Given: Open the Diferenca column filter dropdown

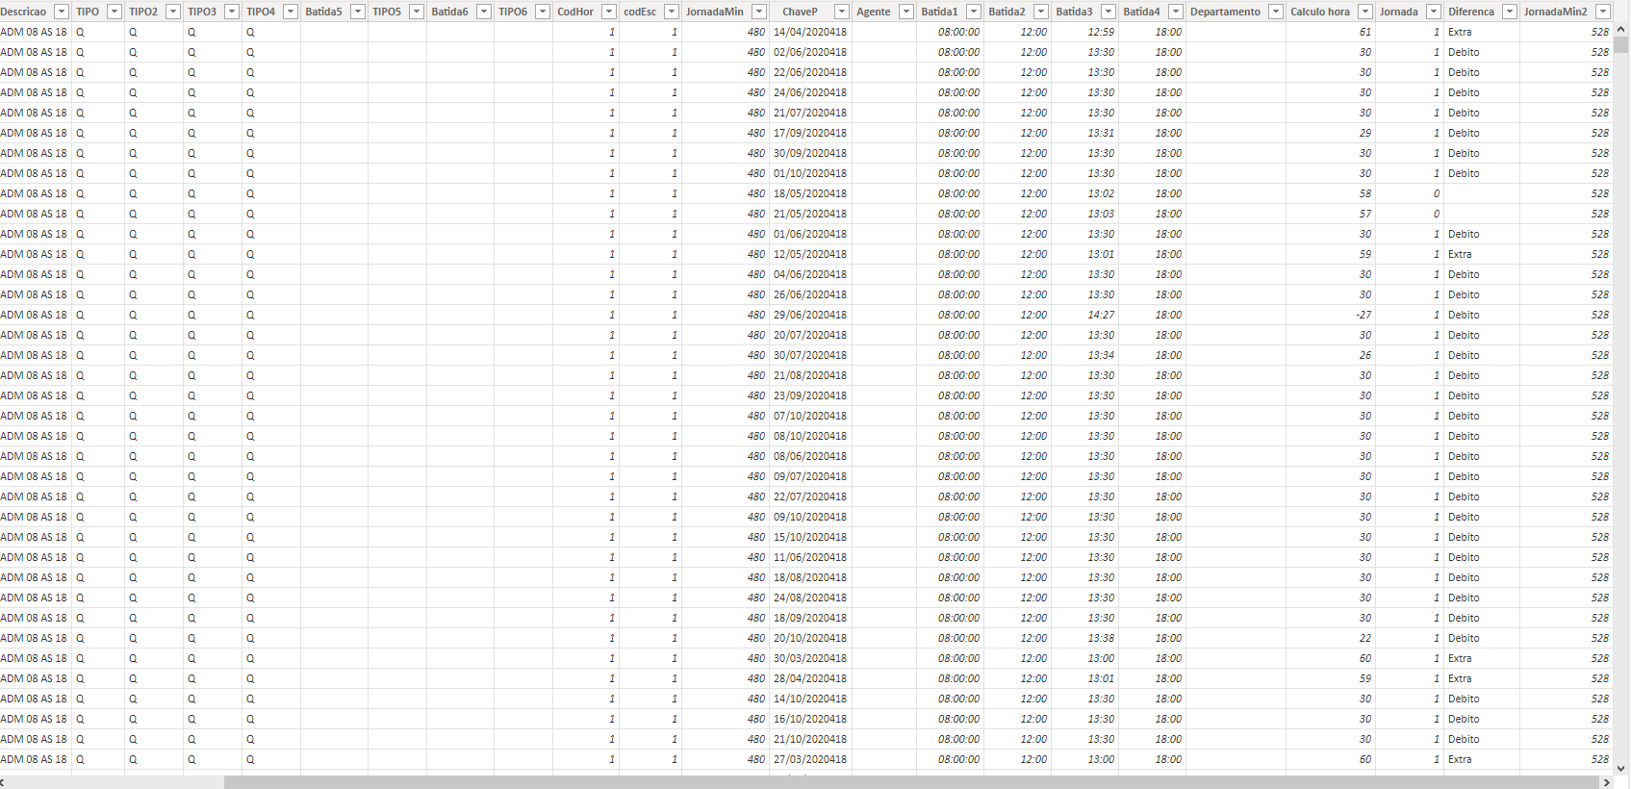Looking at the screenshot, I should pyautogui.click(x=1510, y=12).
